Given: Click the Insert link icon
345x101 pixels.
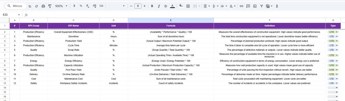Looking at the screenshot, I should pyautogui.click(x=241, y=6).
